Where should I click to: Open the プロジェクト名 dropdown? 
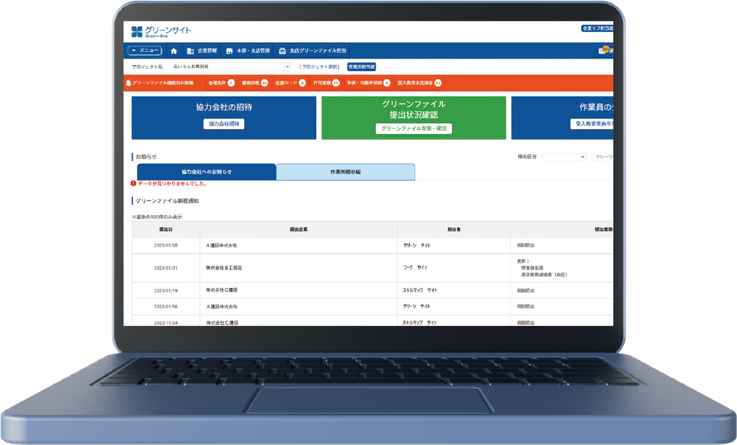pyautogui.click(x=231, y=67)
